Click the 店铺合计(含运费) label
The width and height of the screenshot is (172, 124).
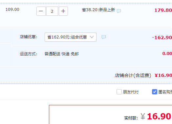pyautogui.click(x=133, y=76)
